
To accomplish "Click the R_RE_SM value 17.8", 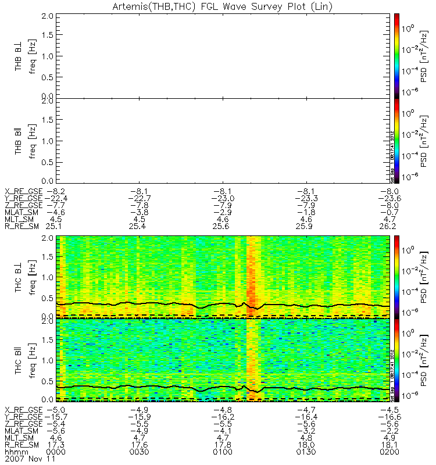I will coord(223,445).
